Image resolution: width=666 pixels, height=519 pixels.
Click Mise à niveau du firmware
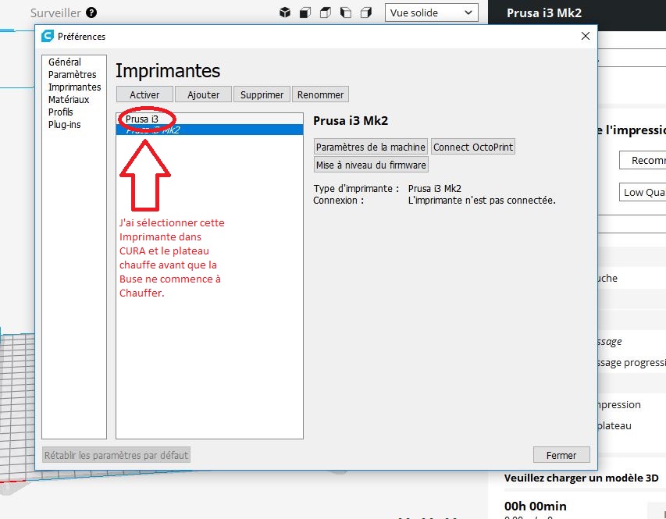(371, 165)
